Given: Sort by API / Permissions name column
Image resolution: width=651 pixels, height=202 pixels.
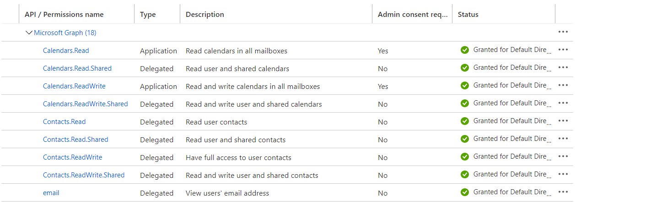Looking at the screenshot, I should pos(64,15).
